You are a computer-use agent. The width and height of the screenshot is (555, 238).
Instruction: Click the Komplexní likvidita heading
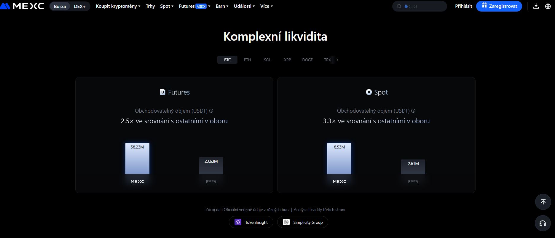click(275, 36)
